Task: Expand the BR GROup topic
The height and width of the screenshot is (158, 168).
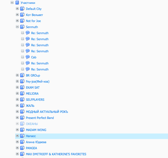Action: tap(17, 75)
